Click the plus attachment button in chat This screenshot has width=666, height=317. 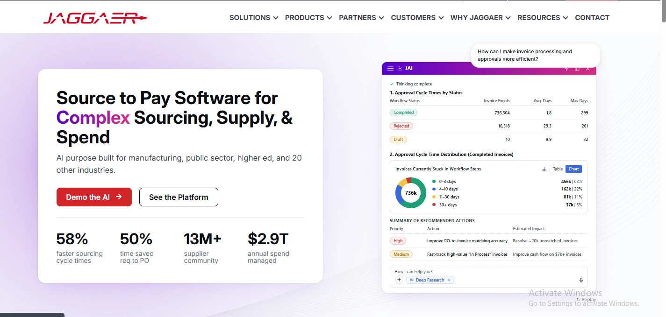tap(399, 280)
